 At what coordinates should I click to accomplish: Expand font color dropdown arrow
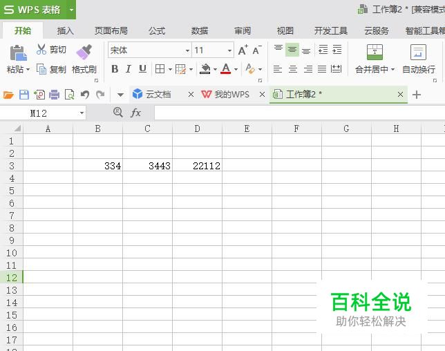point(236,70)
